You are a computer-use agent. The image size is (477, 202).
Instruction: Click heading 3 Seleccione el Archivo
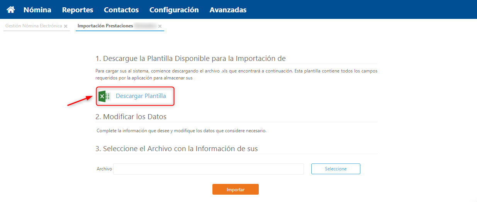click(177, 148)
